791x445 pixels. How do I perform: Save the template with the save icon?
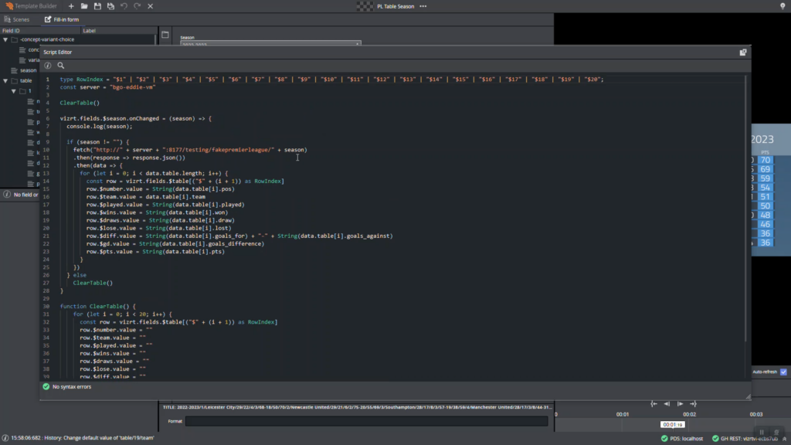(96, 5)
